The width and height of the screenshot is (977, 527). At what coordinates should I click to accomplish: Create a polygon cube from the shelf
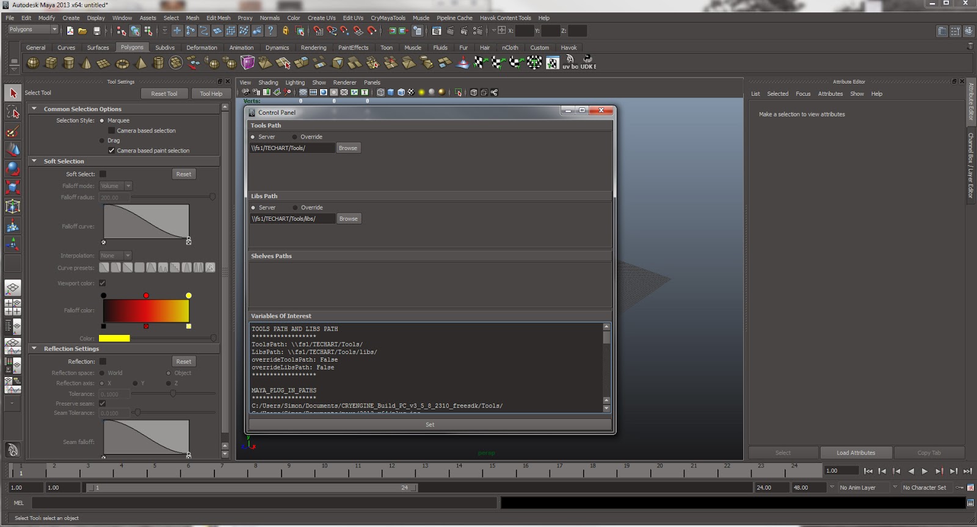pyautogui.click(x=51, y=63)
